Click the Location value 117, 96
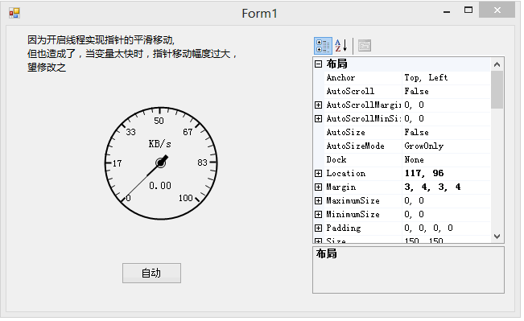 click(x=423, y=173)
